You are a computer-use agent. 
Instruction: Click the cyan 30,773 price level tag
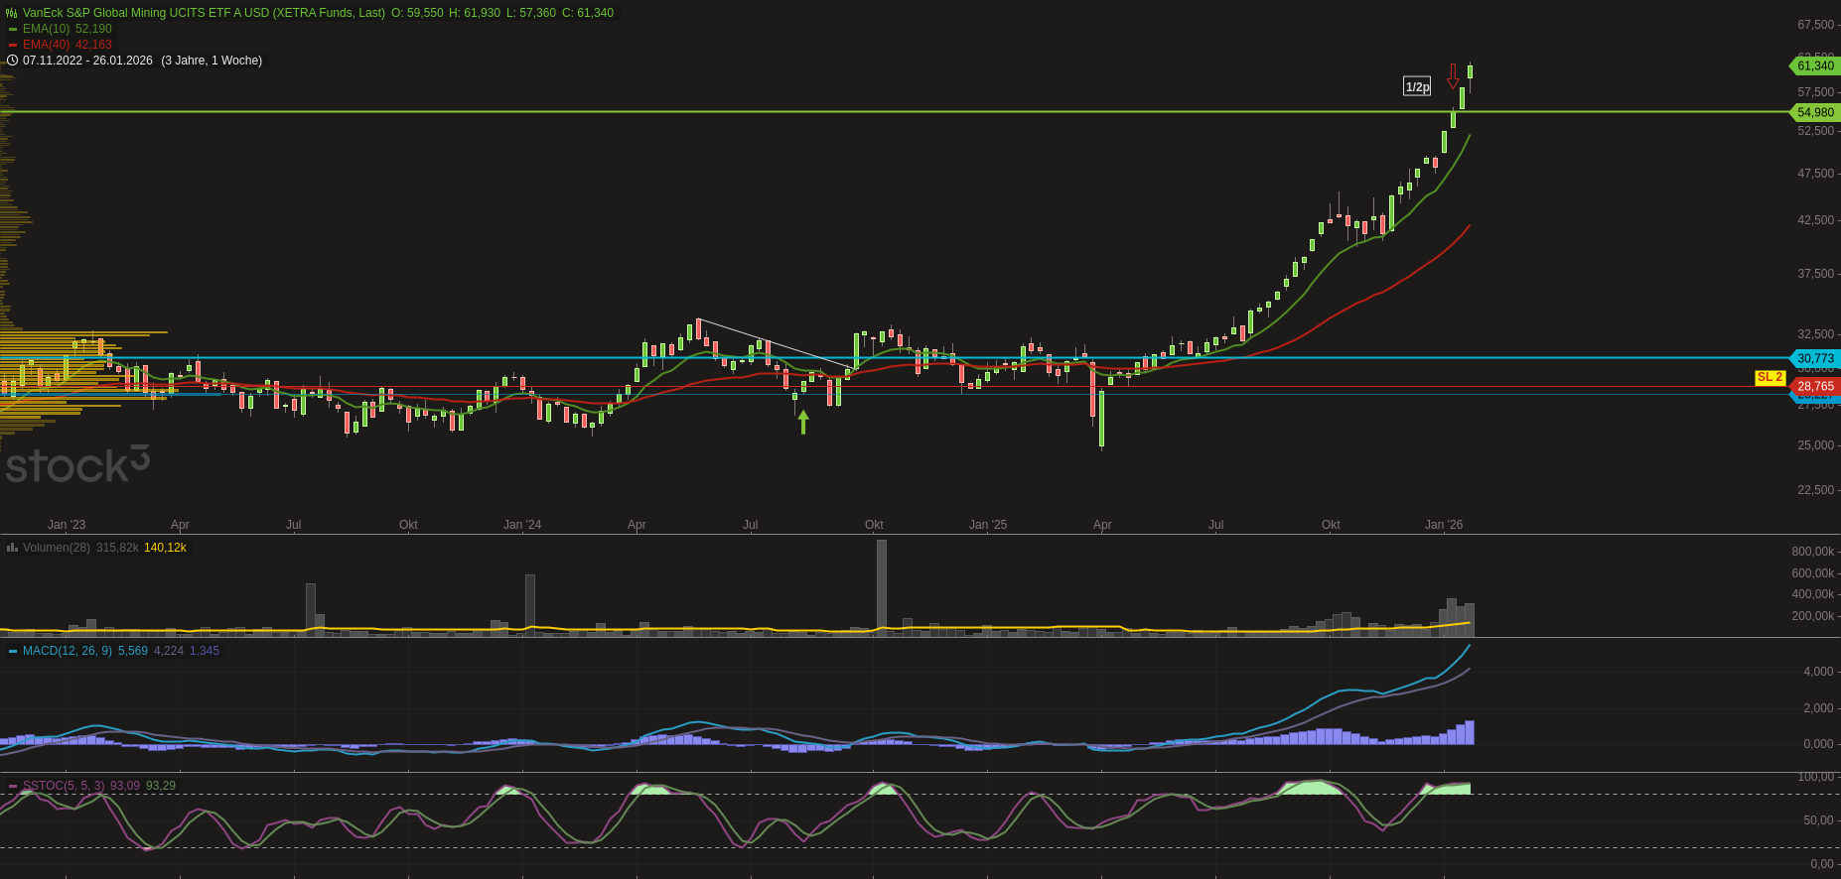click(x=1814, y=358)
